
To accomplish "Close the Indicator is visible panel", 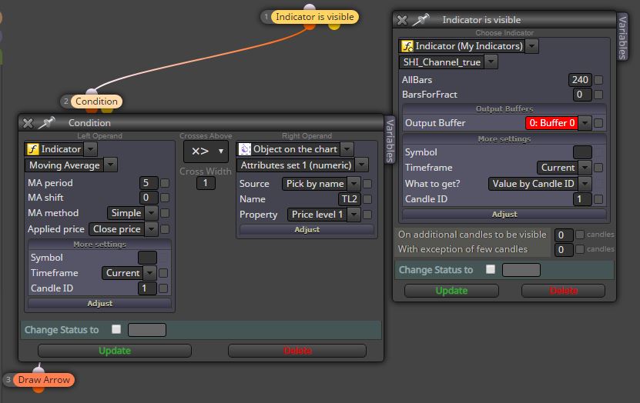I will pyautogui.click(x=402, y=20).
